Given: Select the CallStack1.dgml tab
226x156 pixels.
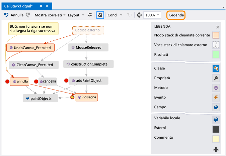Looking at the screenshot, I should 19,6.
